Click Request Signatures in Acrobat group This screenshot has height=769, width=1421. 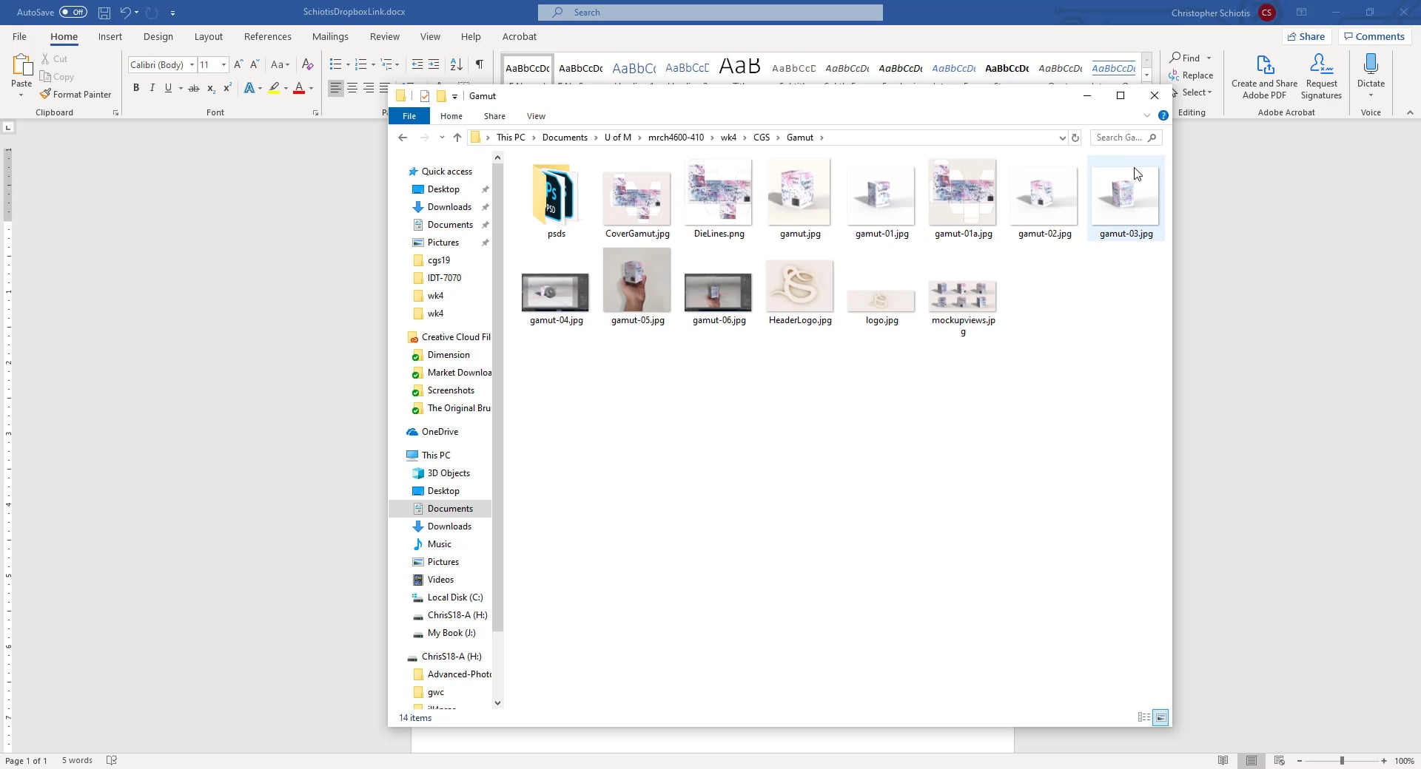coord(1321,75)
